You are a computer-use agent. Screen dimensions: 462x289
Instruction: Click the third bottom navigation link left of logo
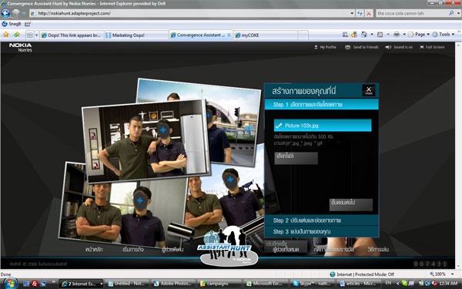pos(172,250)
